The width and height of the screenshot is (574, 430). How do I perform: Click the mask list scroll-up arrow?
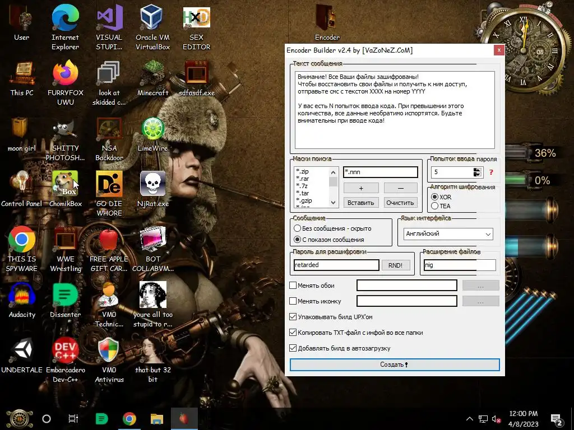coord(333,172)
